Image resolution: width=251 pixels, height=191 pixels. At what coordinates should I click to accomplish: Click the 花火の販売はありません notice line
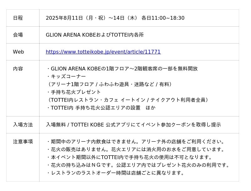[136, 149]
